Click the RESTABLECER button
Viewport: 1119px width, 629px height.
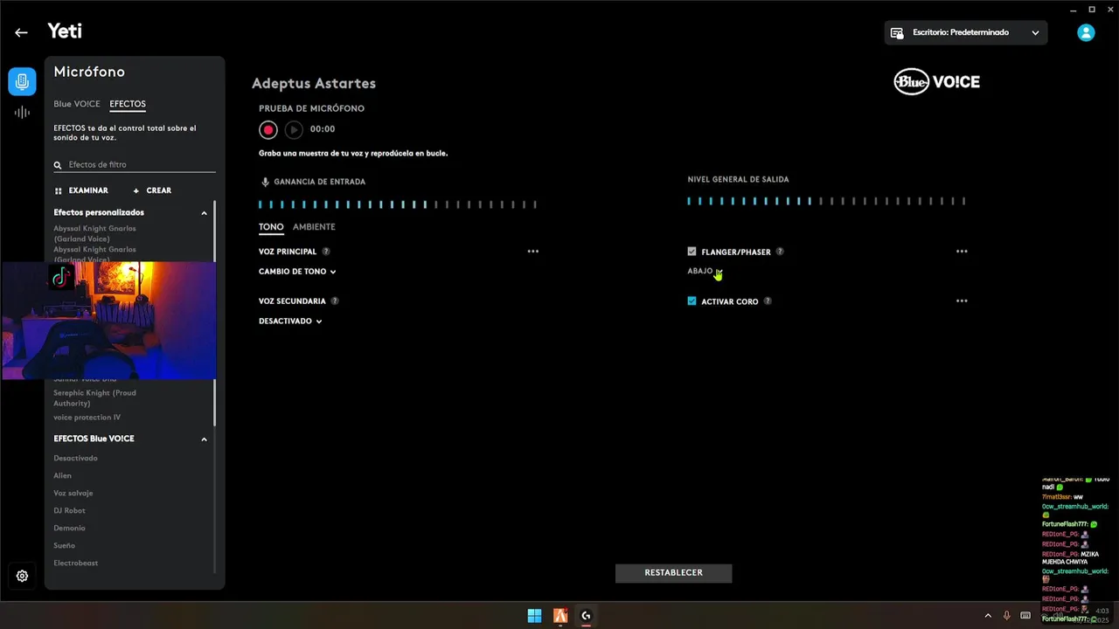click(x=673, y=573)
